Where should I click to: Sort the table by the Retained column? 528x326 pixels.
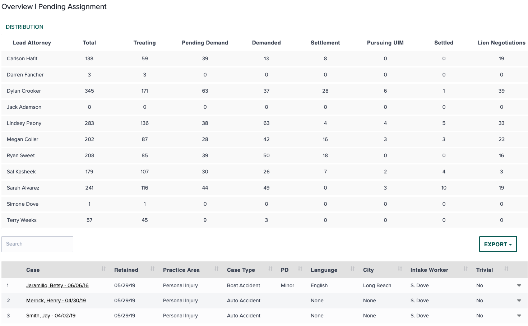click(153, 269)
